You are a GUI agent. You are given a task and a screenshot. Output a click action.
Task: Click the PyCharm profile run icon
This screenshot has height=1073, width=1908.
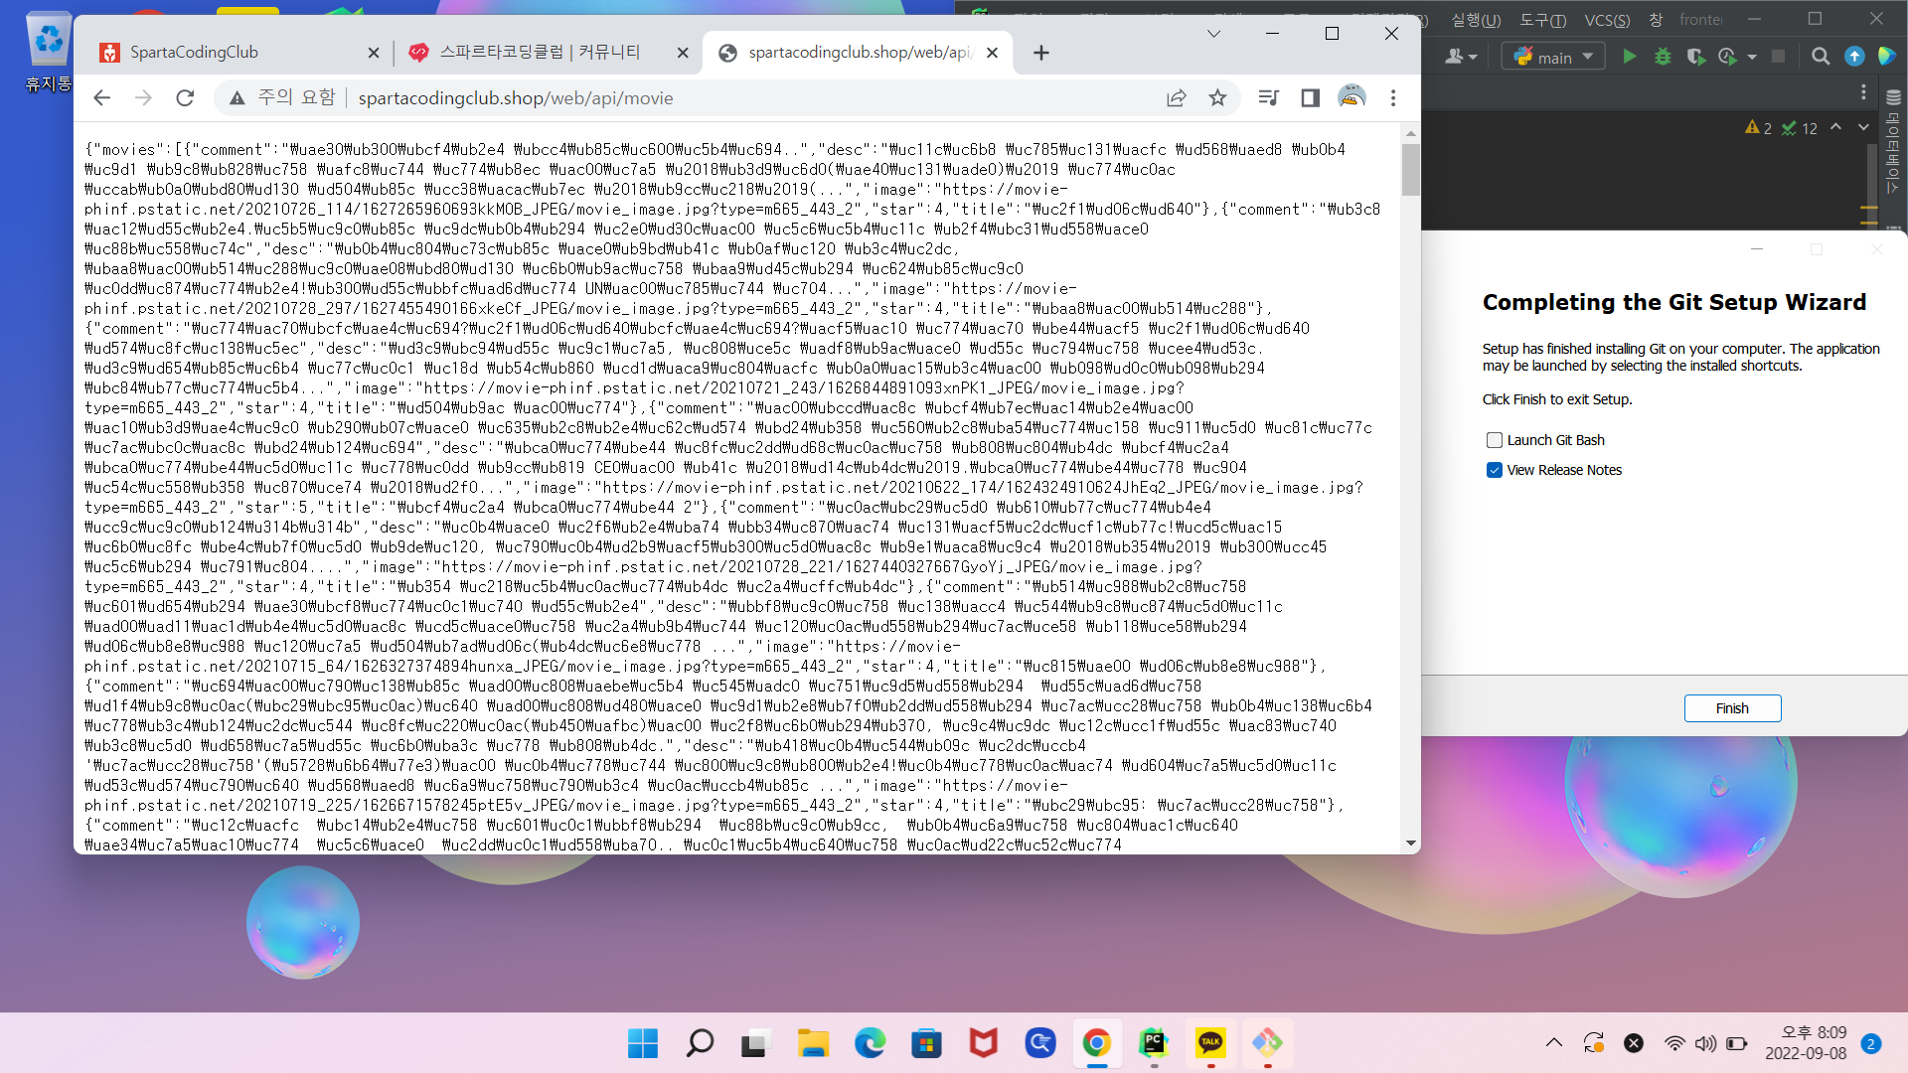(x=1727, y=57)
